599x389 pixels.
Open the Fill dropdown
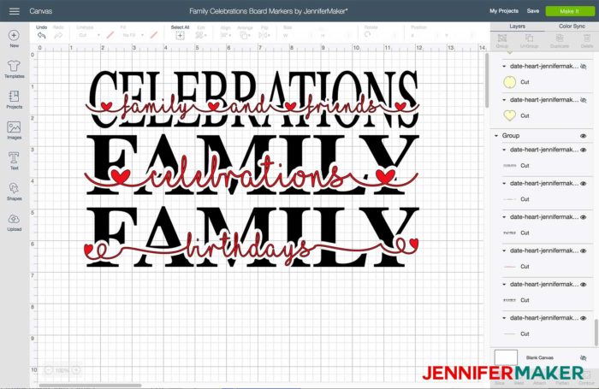[132, 35]
